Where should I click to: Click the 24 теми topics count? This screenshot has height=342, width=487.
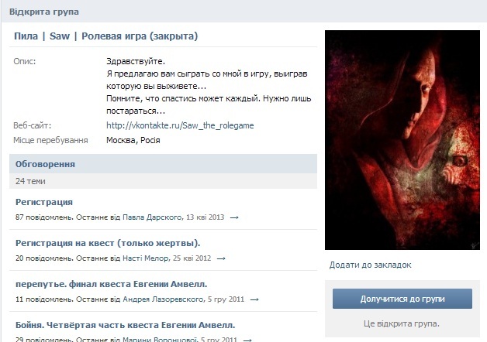click(x=30, y=181)
